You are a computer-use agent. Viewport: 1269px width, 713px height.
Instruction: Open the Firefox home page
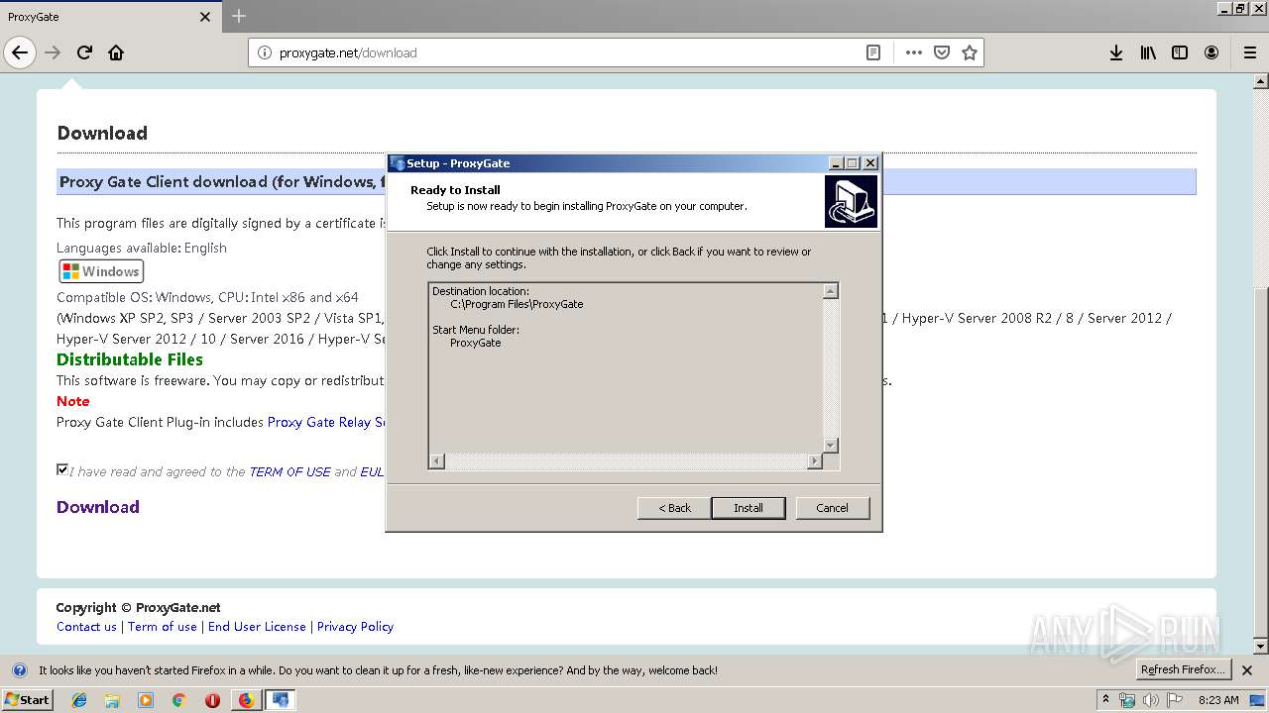[116, 52]
